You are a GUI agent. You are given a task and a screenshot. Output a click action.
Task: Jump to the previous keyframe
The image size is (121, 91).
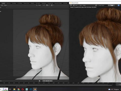coord(45,81)
